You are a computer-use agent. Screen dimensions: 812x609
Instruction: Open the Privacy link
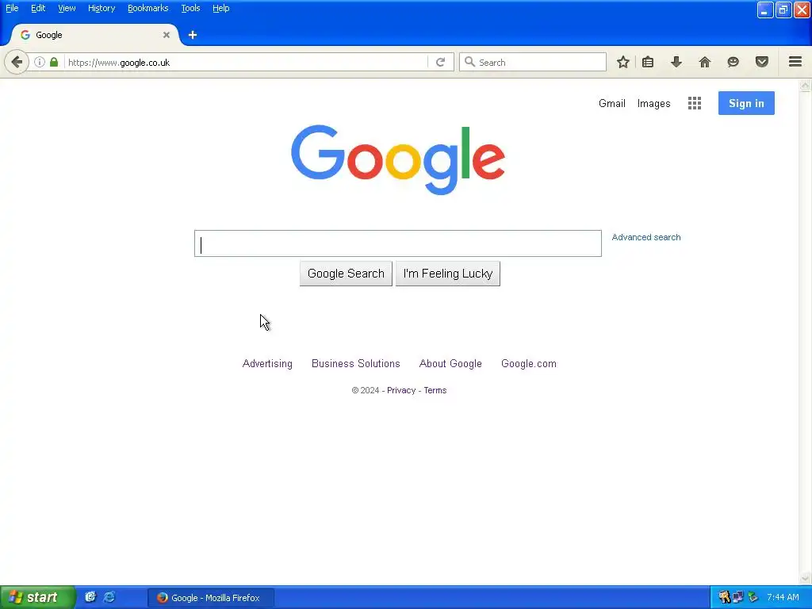[401, 390]
